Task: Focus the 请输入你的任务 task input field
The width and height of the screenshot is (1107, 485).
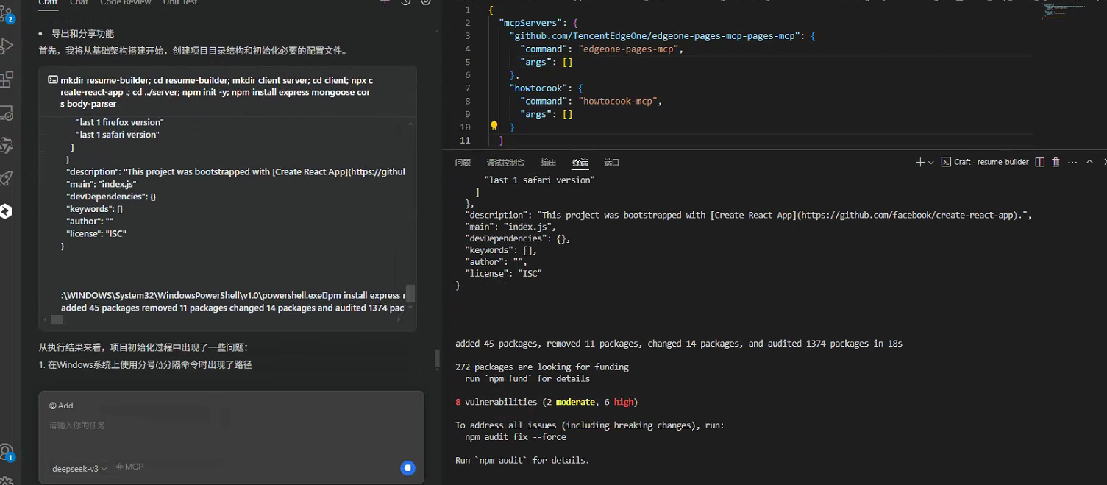Action: [x=231, y=425]
